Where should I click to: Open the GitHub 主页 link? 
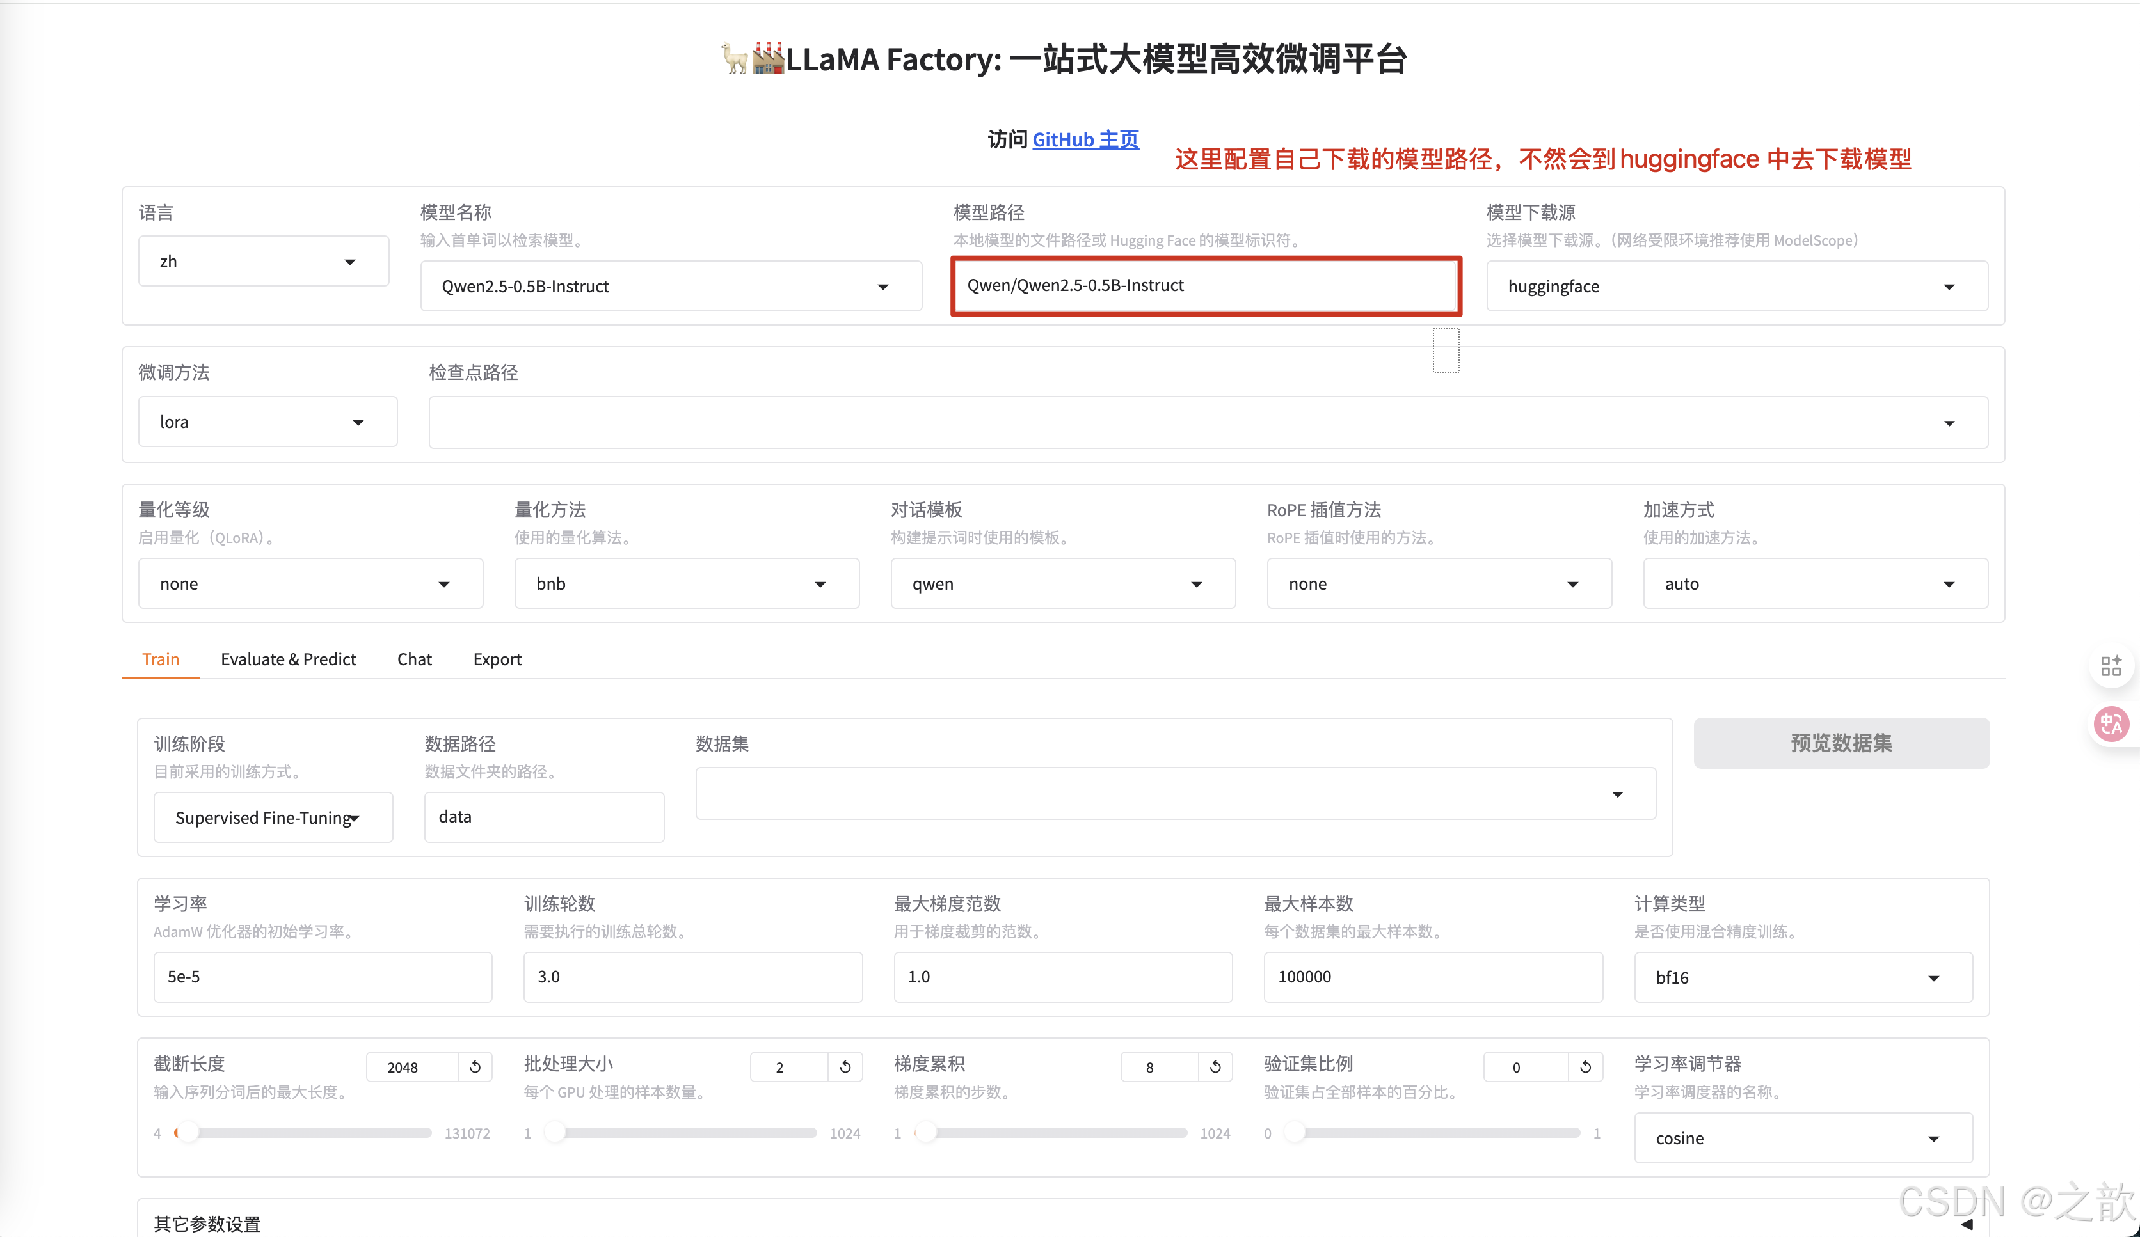pyautogui.click(x=1085, y=139)
